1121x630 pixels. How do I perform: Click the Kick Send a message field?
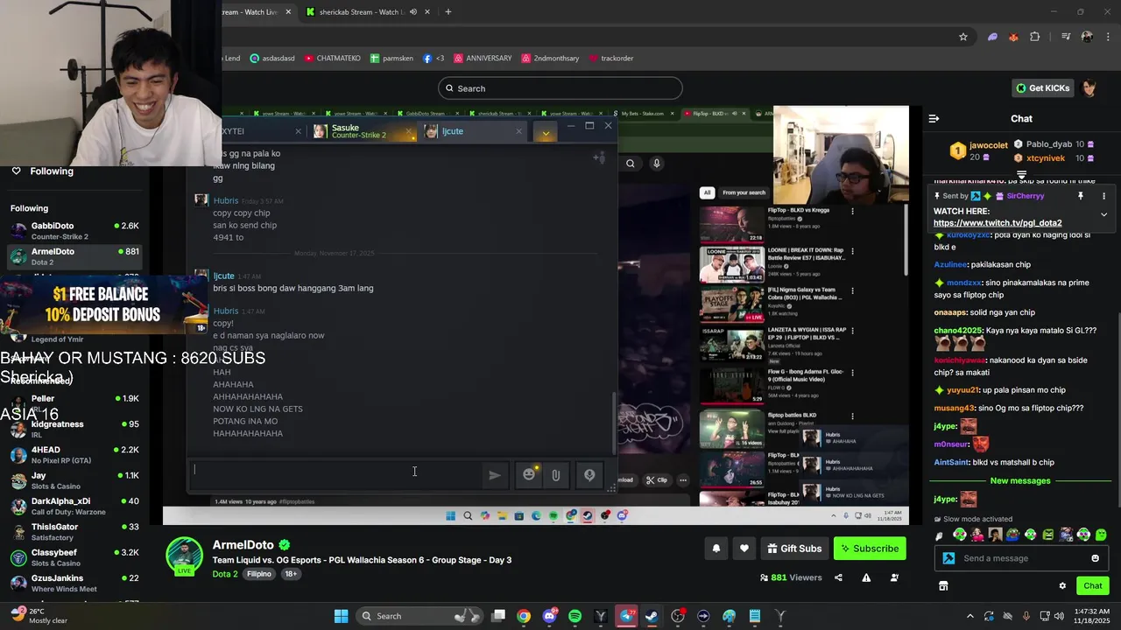(x=1022, y=558)
